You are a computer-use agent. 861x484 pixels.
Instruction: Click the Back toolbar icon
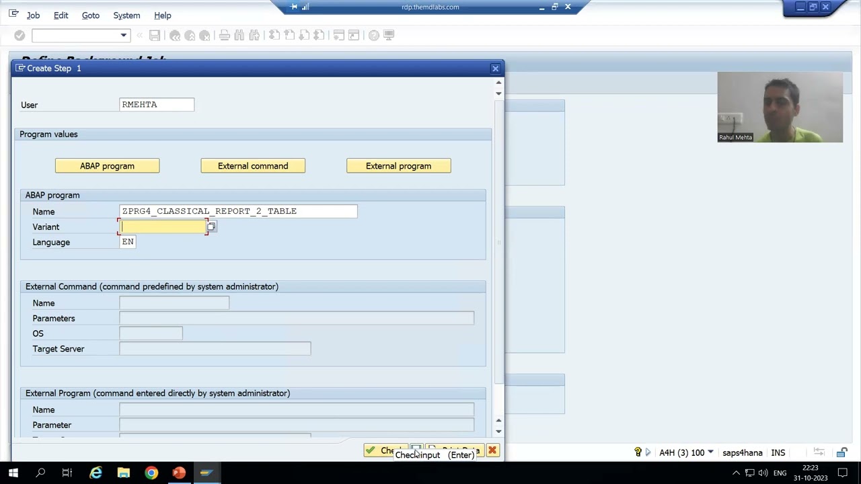click(x=175, y=35)
